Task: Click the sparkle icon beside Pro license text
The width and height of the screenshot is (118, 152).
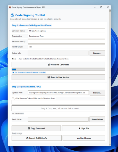Action: (x=13, y=72)
